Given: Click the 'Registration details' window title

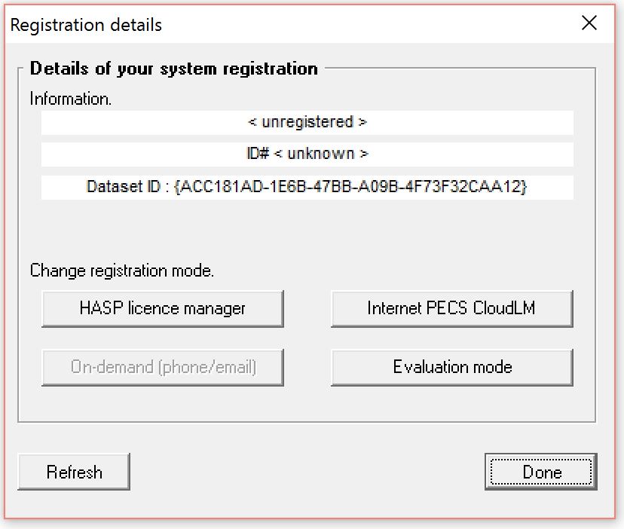Looking at the screenshot, I should pos(86,25).
